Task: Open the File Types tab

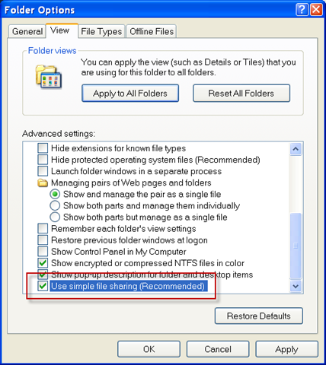Action: 101,31
